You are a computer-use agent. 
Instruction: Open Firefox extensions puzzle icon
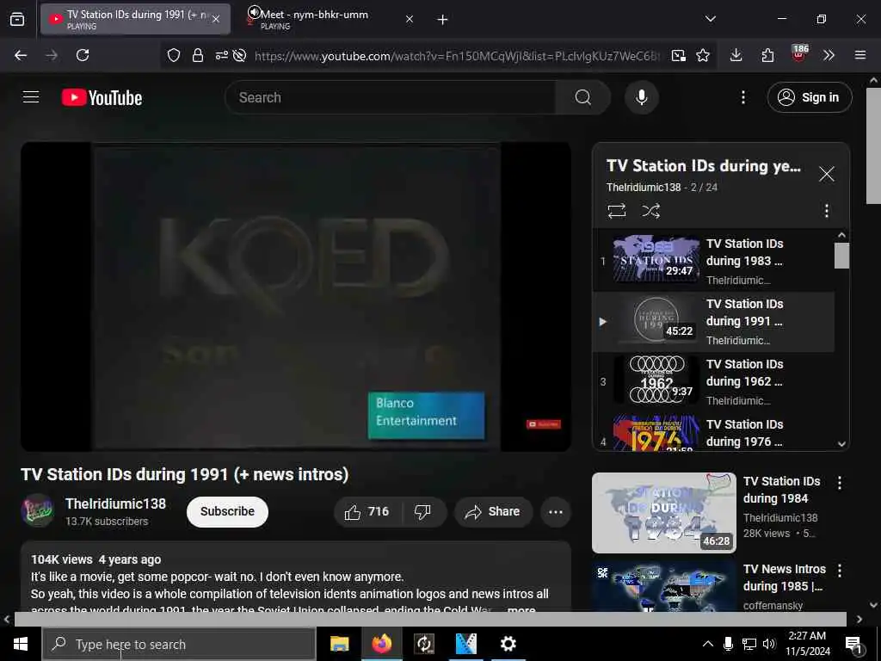(767, 55)
